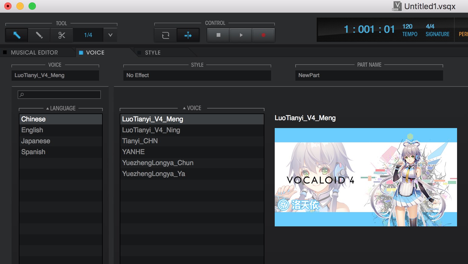Sort list by Voice header

point(192,108)
